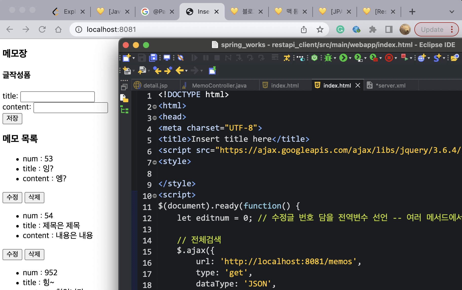Collapse the style tag fold at line 7
Image resolution: width=462 pixels, height=290 pixels.
[155, 163]
